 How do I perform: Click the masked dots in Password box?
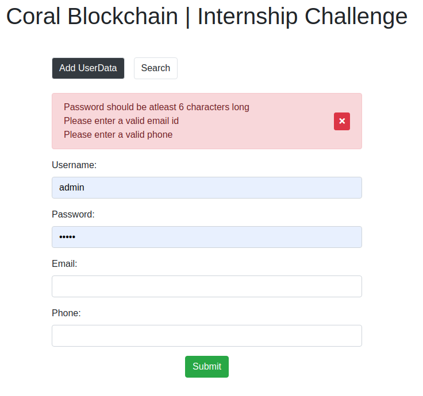[x=67, y=237]
